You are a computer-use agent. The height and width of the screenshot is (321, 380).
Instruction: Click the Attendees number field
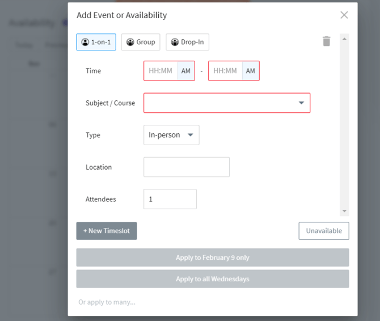pyautogui.click(x=170, y=199)
